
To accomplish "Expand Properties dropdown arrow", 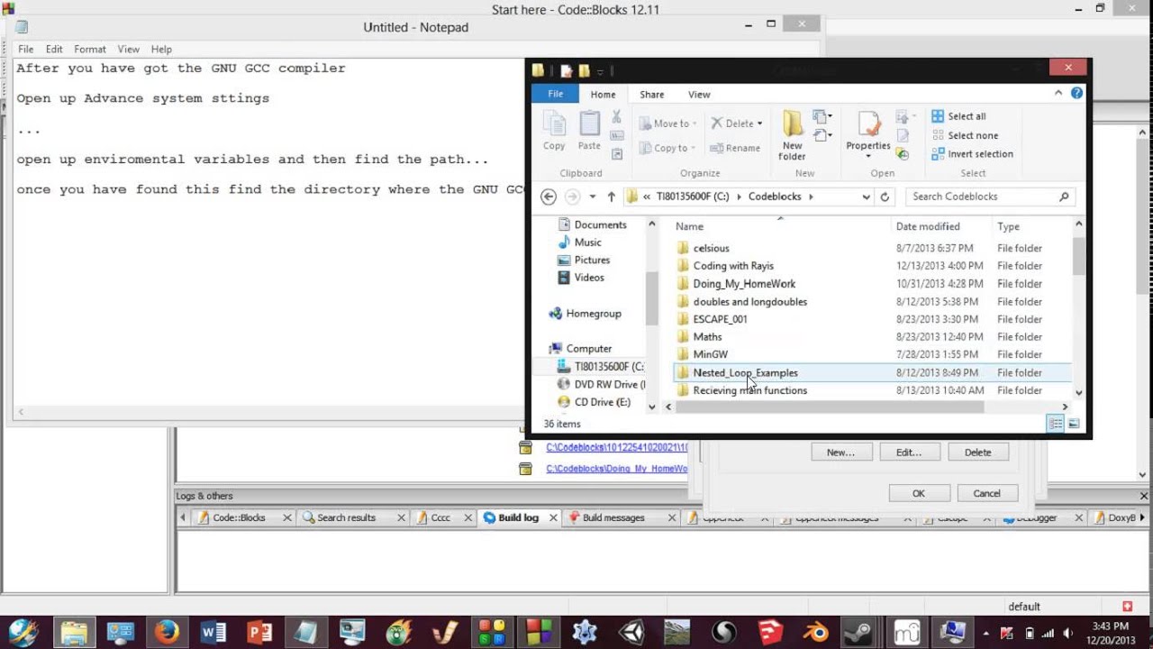I will [868, 157].
